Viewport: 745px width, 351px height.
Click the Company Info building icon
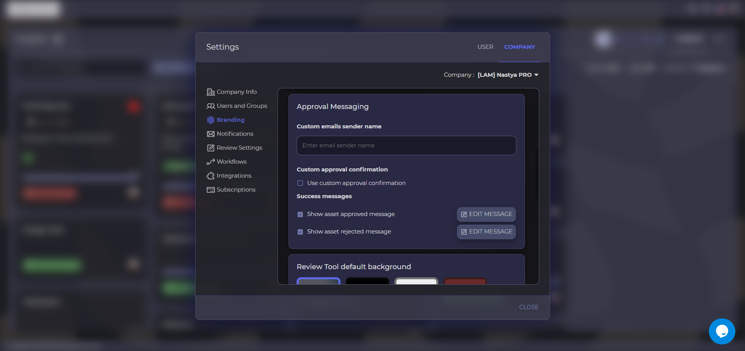(x=210, y=92)
